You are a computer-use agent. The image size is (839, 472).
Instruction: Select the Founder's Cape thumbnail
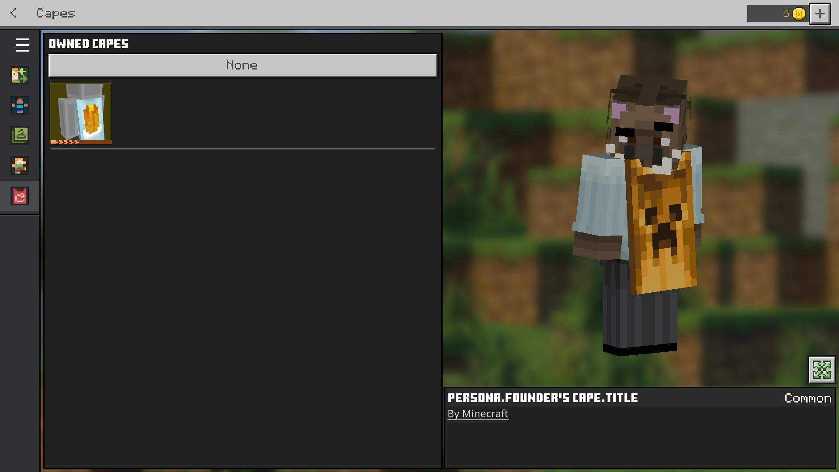81,114
